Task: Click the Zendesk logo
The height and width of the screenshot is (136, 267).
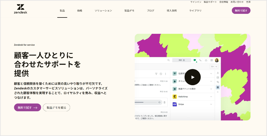Action: 20,9
